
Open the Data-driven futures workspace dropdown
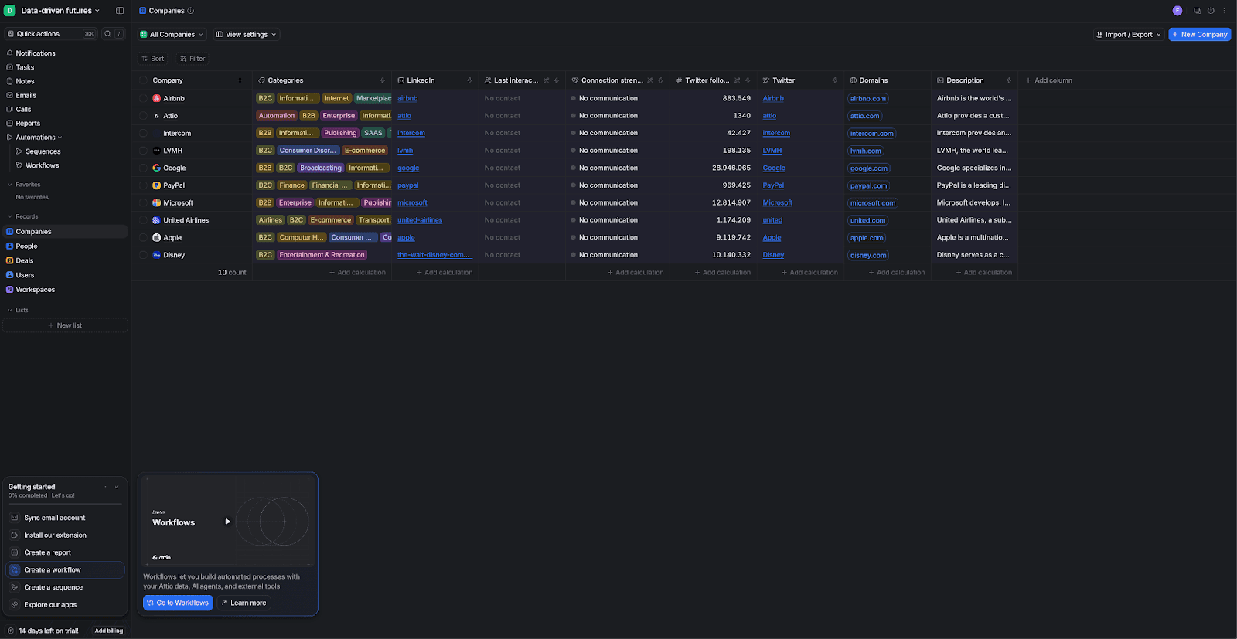[x=53, y=11]
